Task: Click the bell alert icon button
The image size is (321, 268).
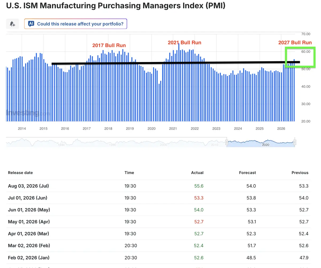Action: point(13,24)
